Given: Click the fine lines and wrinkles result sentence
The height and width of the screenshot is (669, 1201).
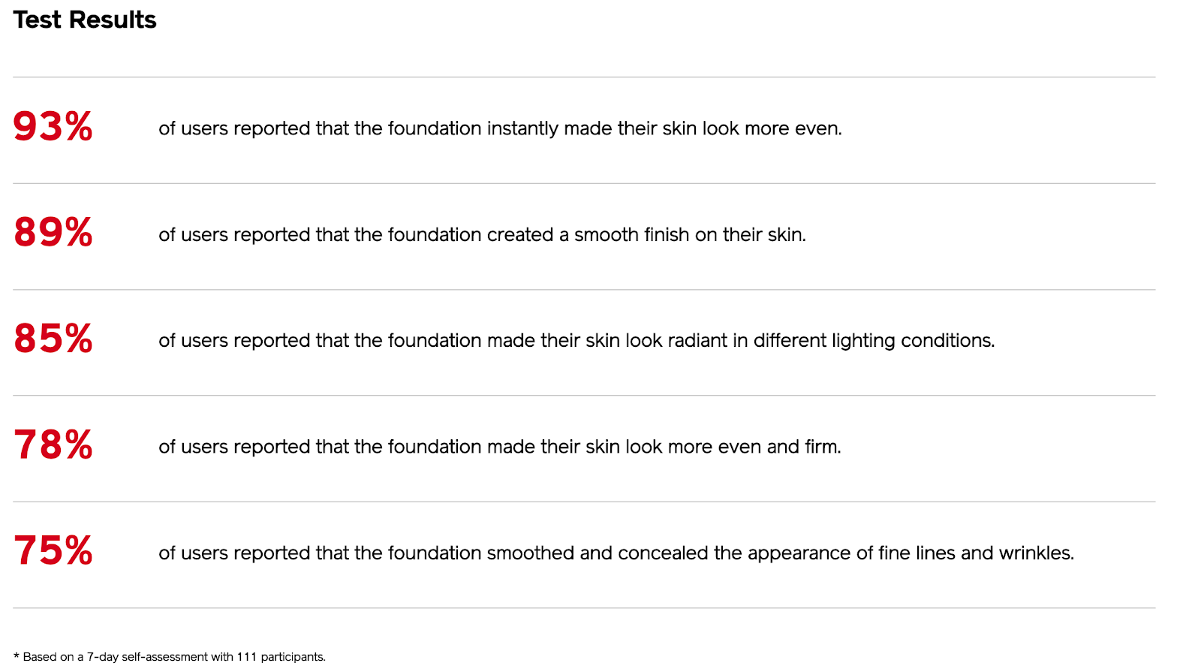Looking at the screenshot, I should 616,553.
